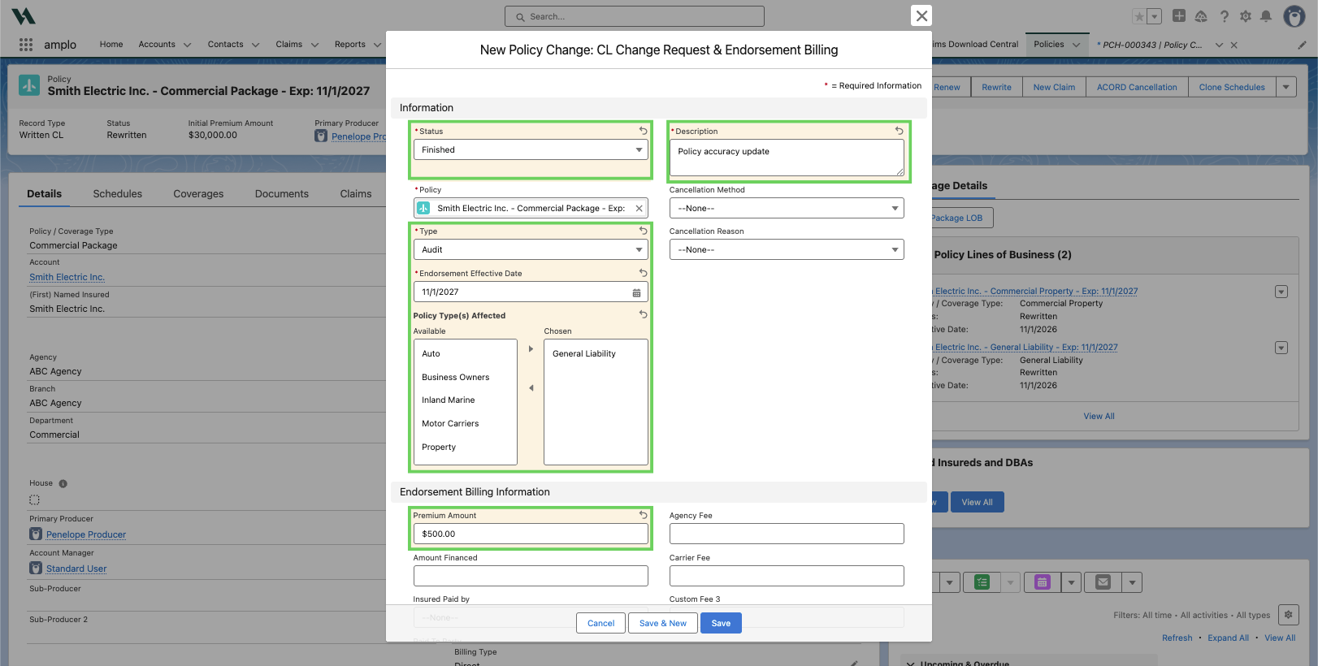This screenshot has height=666, width=1318.
Task: Undo the Status field change
Action: (x=643, y=131)
